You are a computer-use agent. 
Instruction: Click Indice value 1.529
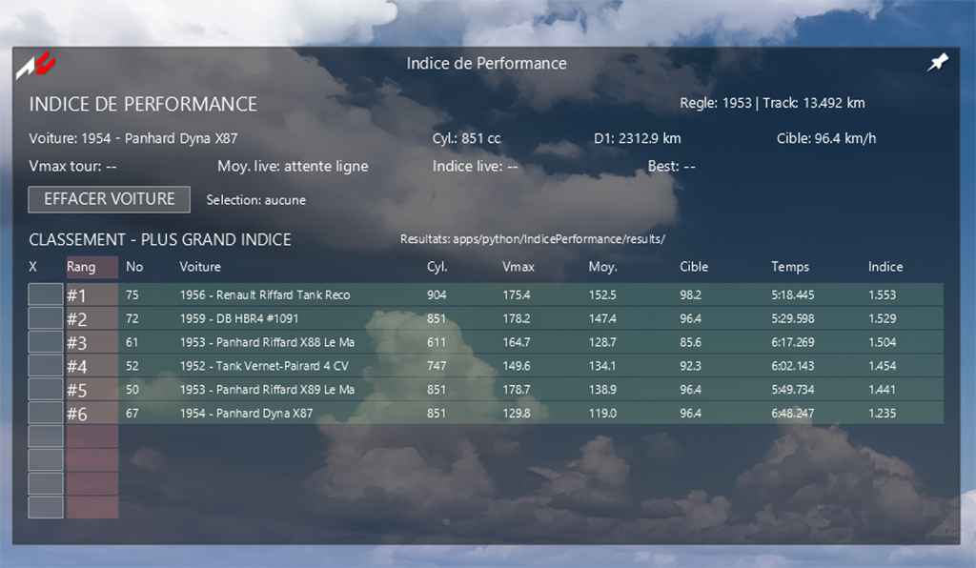coord(882,318)
